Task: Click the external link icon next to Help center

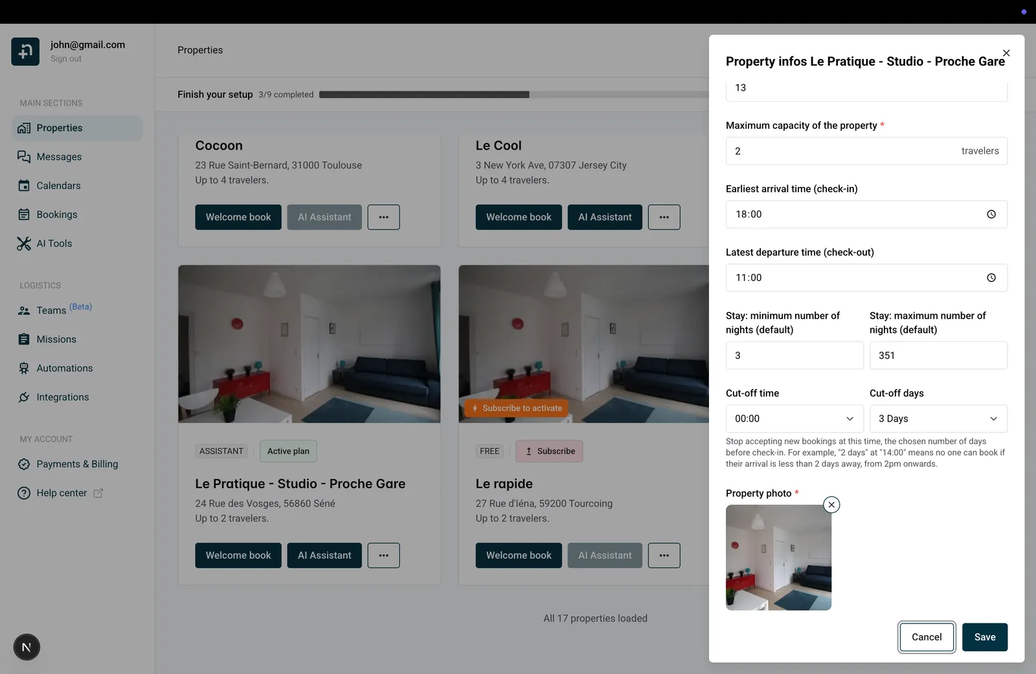Action: (x=98, y=493)
